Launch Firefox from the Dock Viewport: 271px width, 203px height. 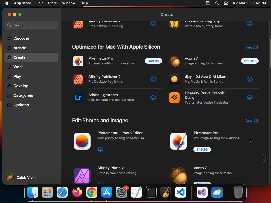[77, 192]
